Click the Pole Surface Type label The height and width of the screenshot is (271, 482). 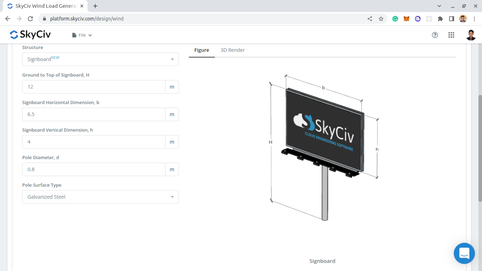42,185
